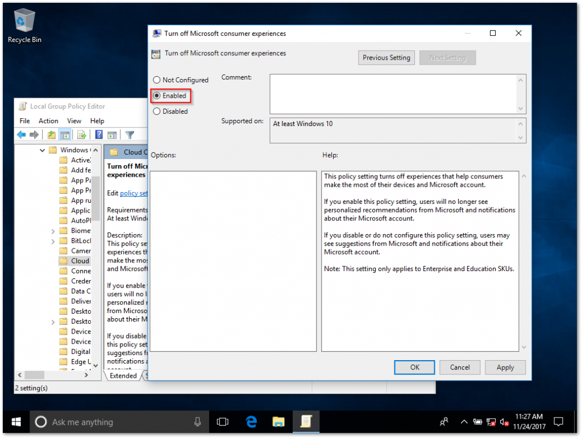Click the taskbar clock showing 11:27 AM
The width and height of the screenshot is (582, 438).
(x=529, y=422)
